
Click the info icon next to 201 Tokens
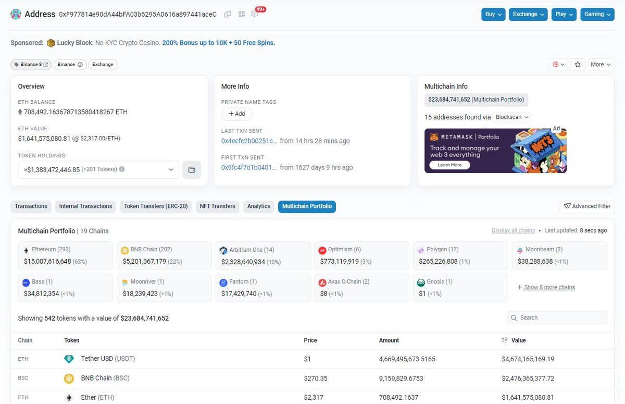coord(122,169)
